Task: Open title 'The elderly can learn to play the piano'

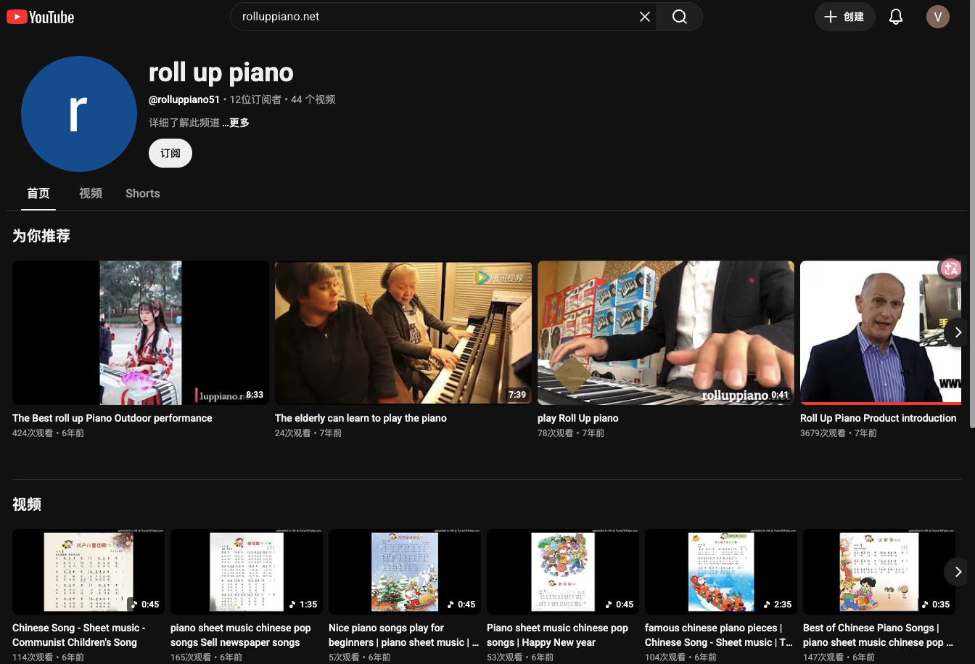Action: (x=361, y=418)
